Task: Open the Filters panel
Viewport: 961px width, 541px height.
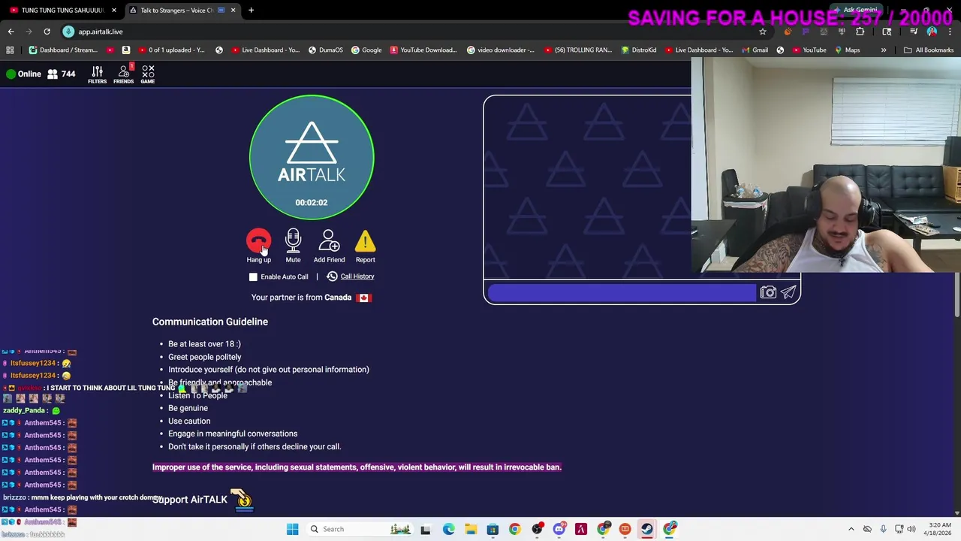Action: (97, 74)
